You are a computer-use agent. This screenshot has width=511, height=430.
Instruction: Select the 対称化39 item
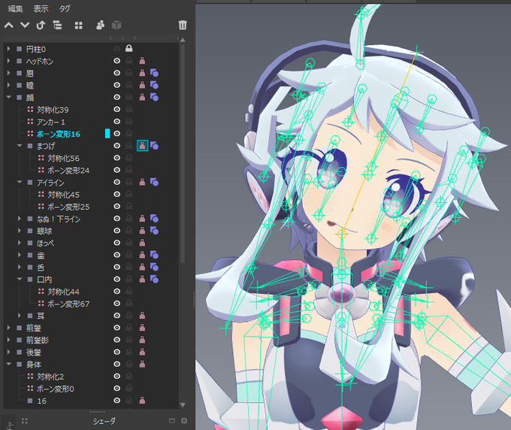(53, 110)
